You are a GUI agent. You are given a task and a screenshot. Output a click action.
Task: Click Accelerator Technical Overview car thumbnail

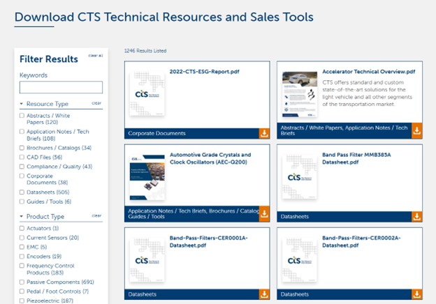click(300, 94)
